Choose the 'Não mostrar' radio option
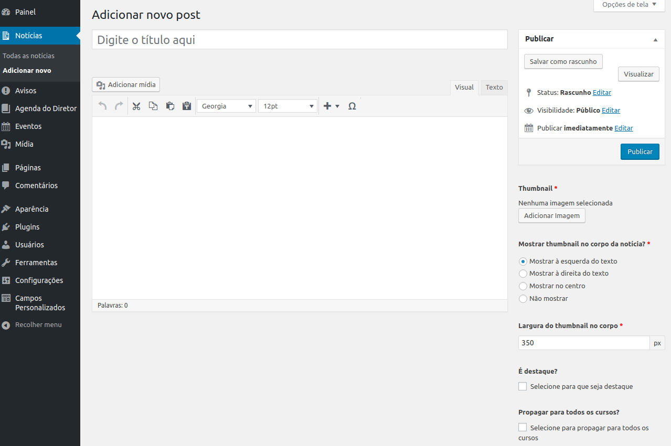671x446 pixels. click(523, 299)
